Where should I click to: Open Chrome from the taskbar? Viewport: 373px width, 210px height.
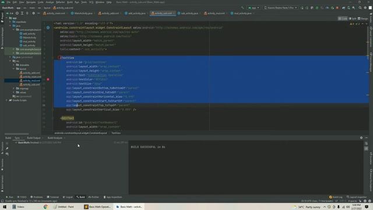[45, 206]
